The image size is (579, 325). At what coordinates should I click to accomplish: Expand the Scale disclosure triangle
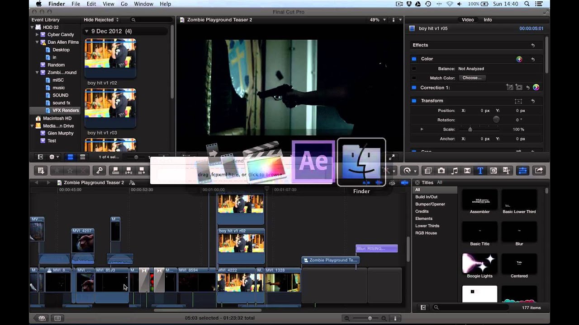pyautogui.click(x=422, y=130)
